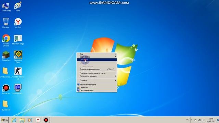Select the SysInternals desktop shortcut
This screenshot has height=123, width=219.
click(x=17, y=89)
